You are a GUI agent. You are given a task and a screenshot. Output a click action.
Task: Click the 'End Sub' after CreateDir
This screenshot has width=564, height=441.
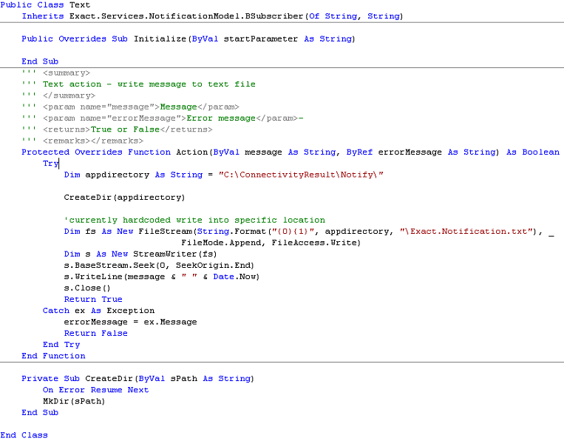click(x=40, y=413)
